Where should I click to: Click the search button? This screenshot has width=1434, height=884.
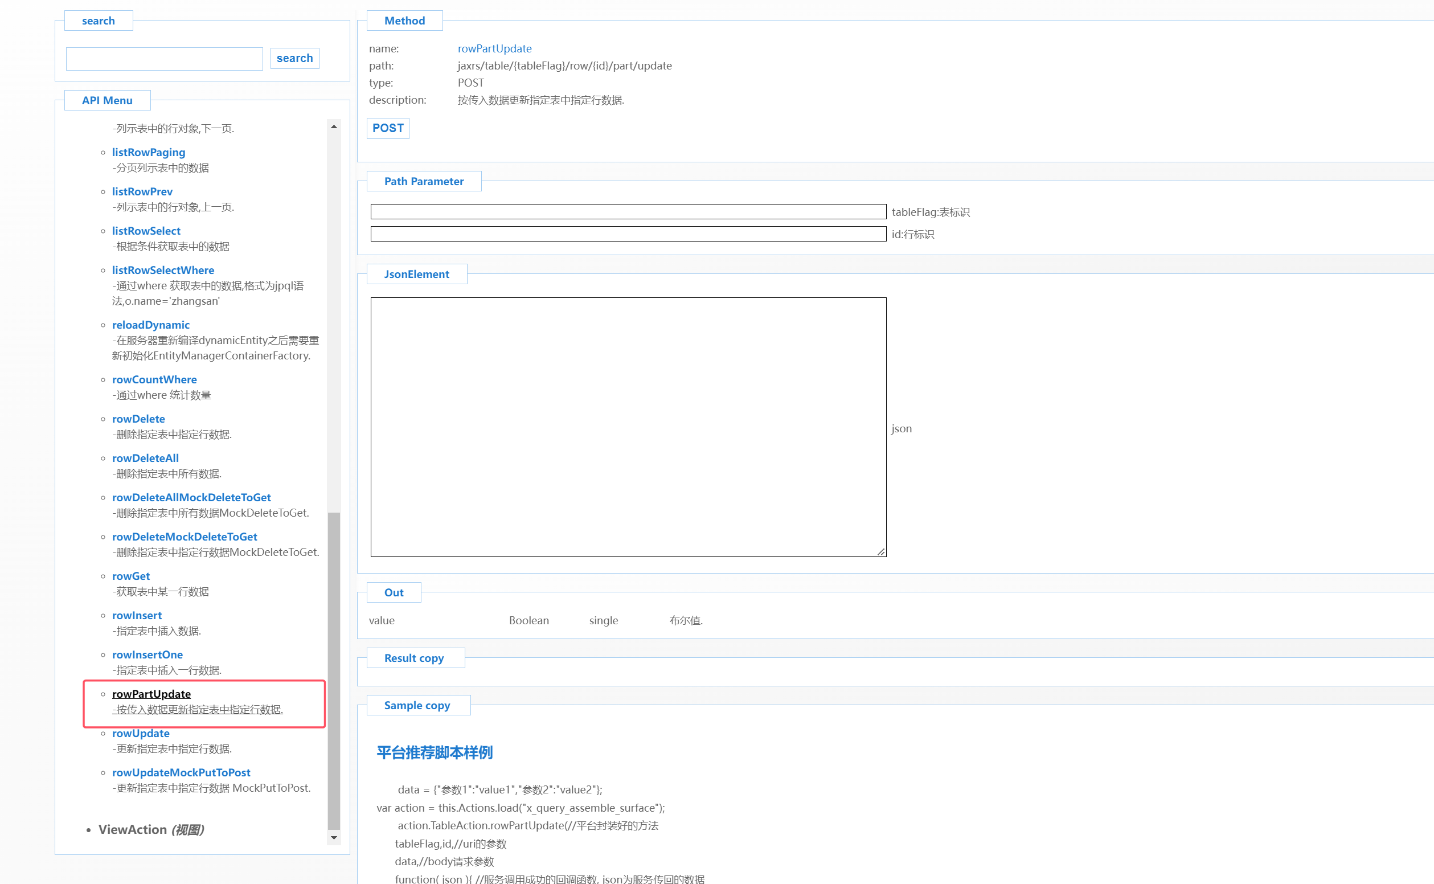(x=294, y=59)
